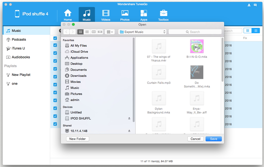This screenshot has height=167, width=264.
Task: Click the Save button
Action: 213,139
